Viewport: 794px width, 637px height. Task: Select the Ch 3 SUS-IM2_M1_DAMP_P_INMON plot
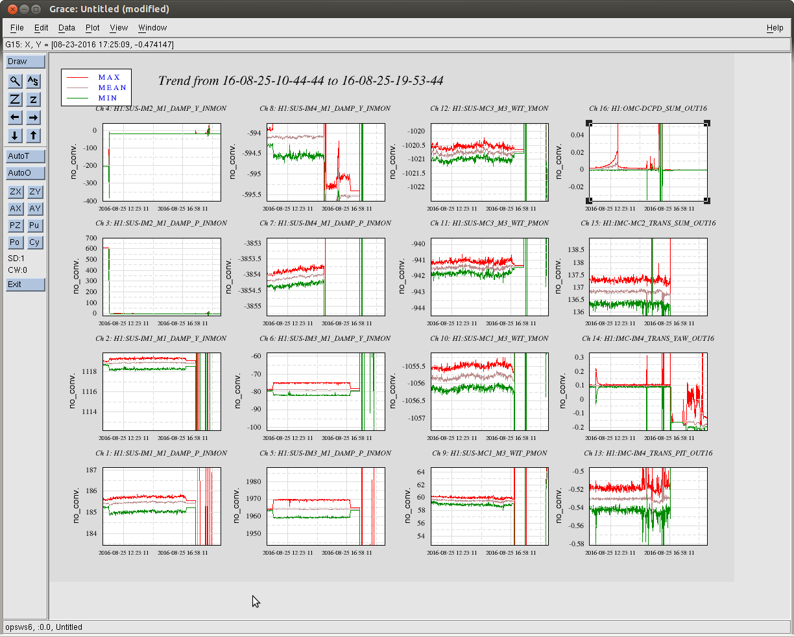click(162, 277)
